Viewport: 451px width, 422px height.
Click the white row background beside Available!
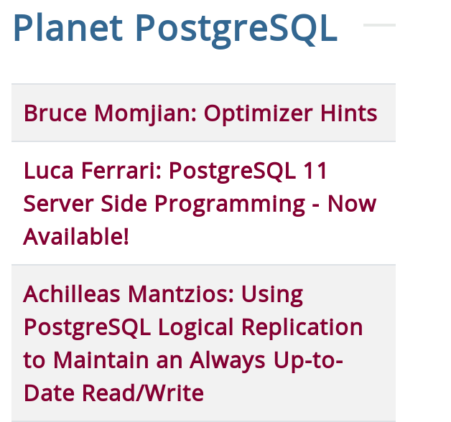point(259,237)
